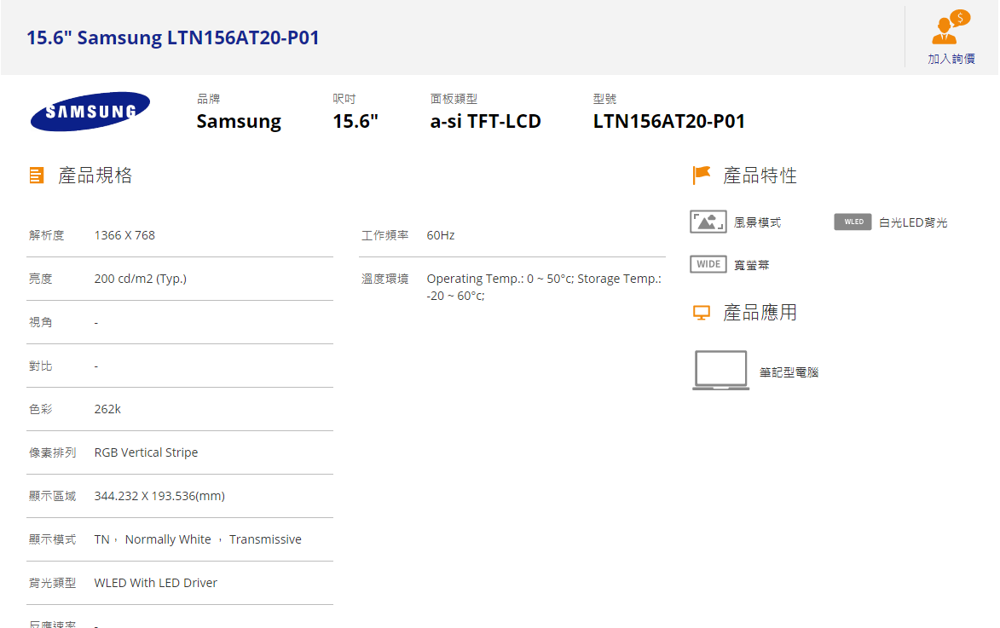
Task: Select the Operating Temp. environment text
Action: point(544,287)
